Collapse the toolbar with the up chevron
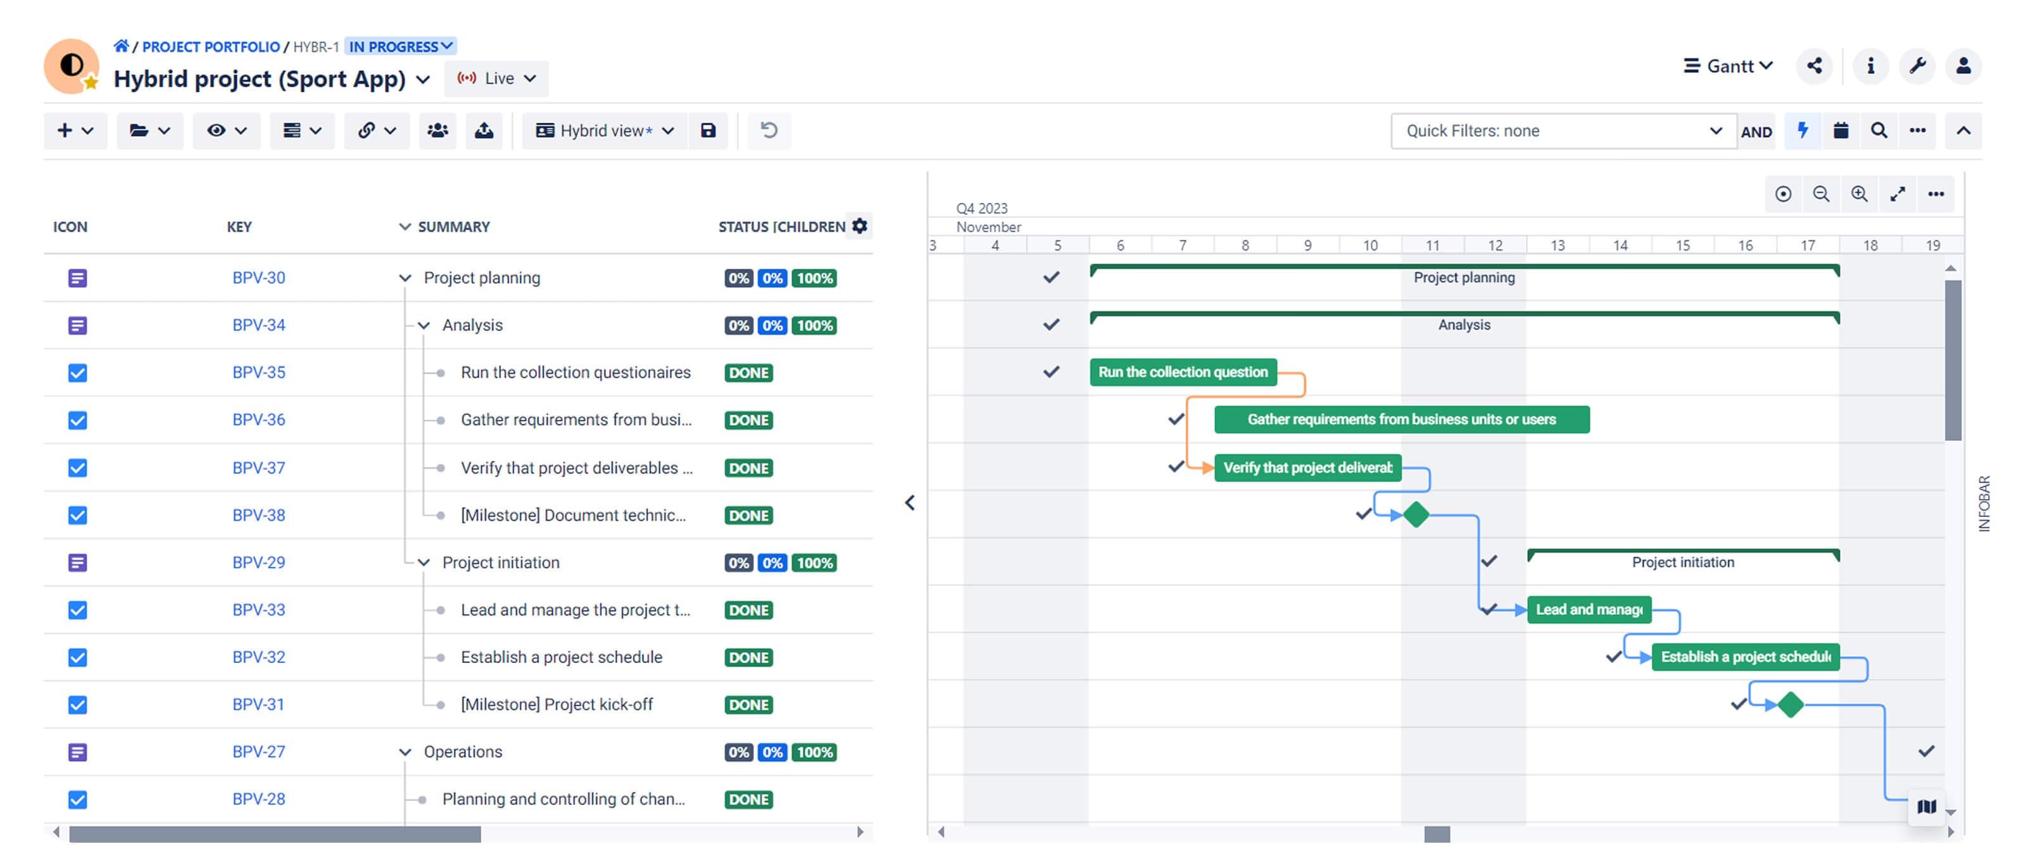The image size is (2026, 868). pos(1964,130)
